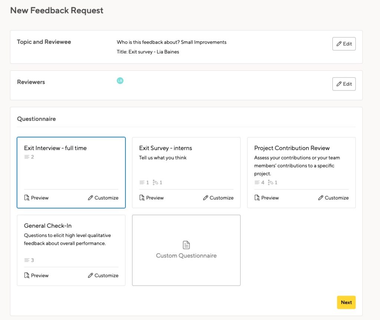
Task: Preview the Exit Survey - interns questionnaire
Action: [151, 198]
